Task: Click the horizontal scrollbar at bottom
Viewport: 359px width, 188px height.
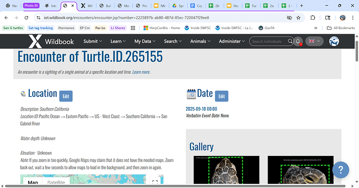Action: tap(175, 186)
